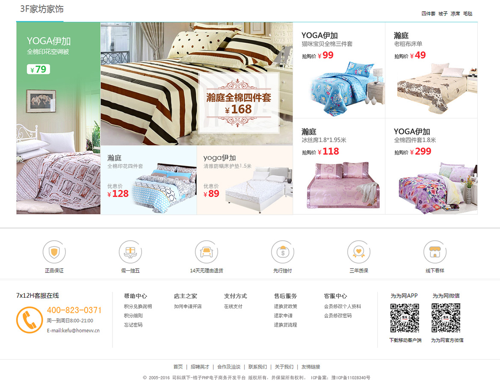The height and width of the screenshot is (385, 500).
Task: Click the 联系我们 footer link
Action: (x=257, y=367)
